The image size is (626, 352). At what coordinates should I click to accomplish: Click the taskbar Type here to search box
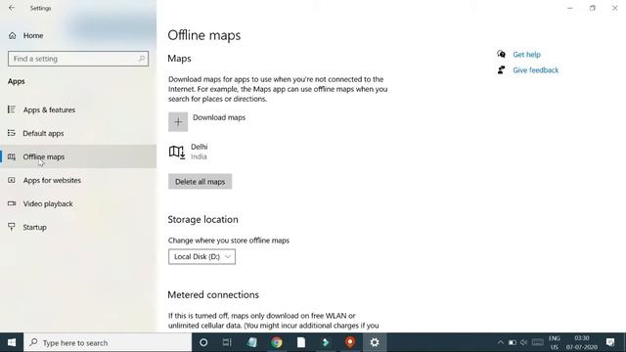[x=108, y=342]
